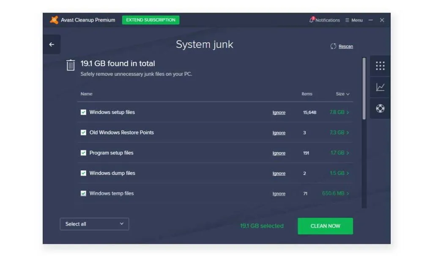The image size is (433, 256).
Task: Expand the 7.3 GB Restore Points details
Action: click(339, 132)
